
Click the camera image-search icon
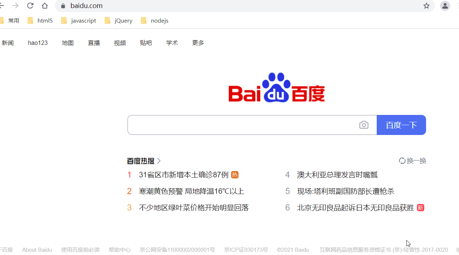(x=364, y=125)
